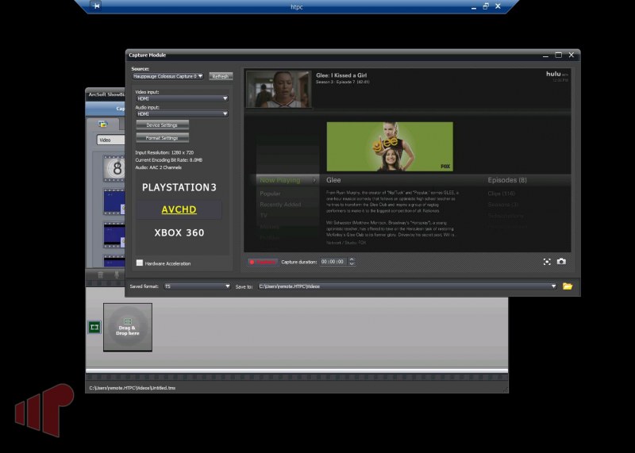Image resolution: width=635 pixels, height=453 pixels.
Task: Click the microphone icon in ShowBiz
Action: pos(117,274)
